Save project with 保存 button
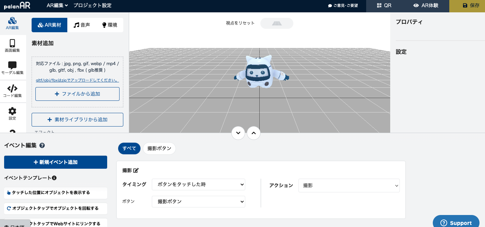485x227 pixels. 467,5
